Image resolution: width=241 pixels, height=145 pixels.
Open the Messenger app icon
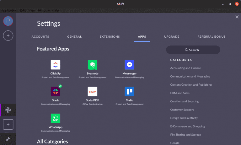129,65
